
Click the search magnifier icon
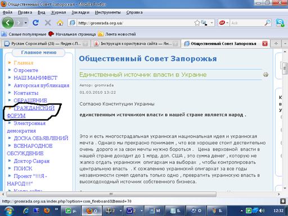(x=267, y=23)
